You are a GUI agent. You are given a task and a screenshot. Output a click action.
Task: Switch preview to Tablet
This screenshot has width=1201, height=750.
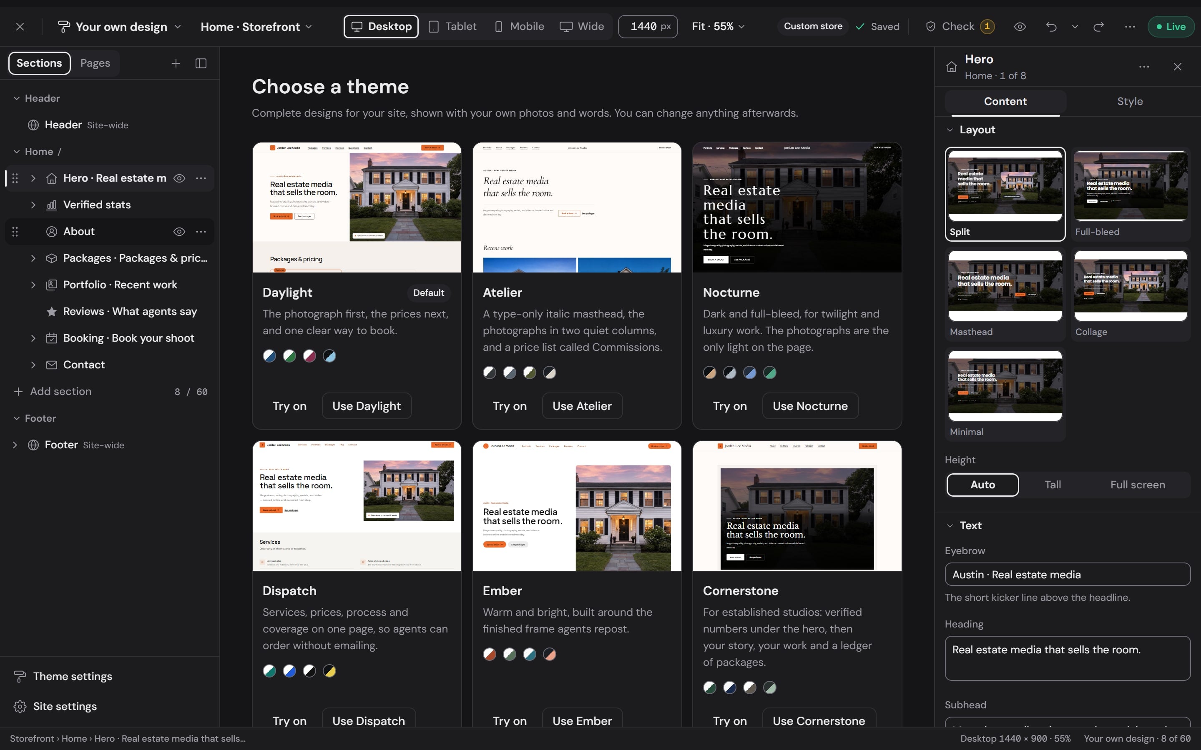pyautogui.click(x=452, y=26)
